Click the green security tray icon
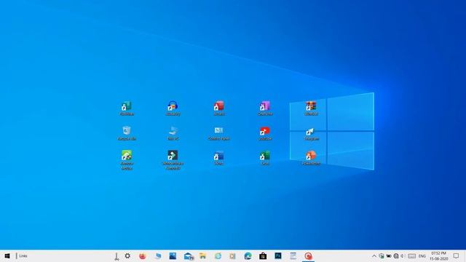The height and width of the screenshot is (262, 466). point(382,255)
